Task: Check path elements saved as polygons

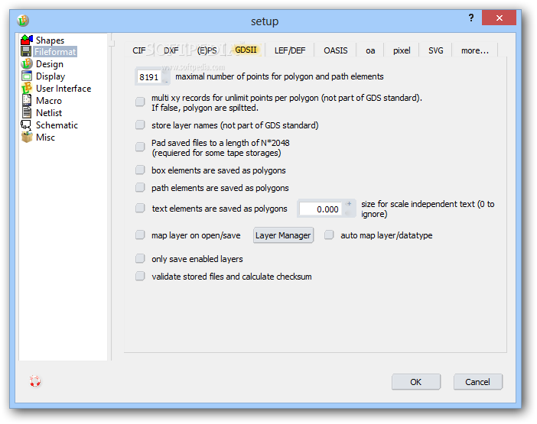Action: coord(140,187)
